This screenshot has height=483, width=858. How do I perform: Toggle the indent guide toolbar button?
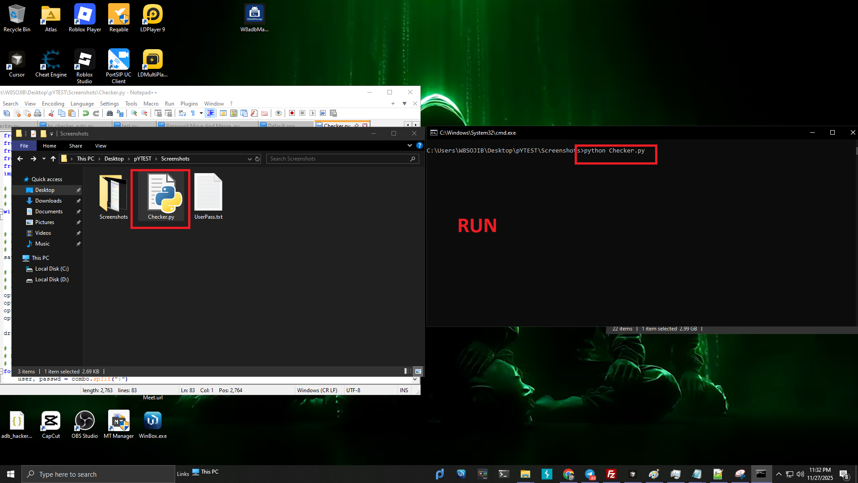pos(210,113)
